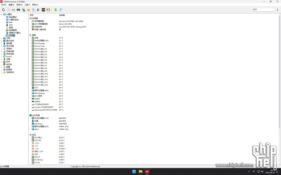The width and height of the screenshot is (281, 175).
Task: Select 系统概述 in the tree
Action: click(x=13, y=17)
